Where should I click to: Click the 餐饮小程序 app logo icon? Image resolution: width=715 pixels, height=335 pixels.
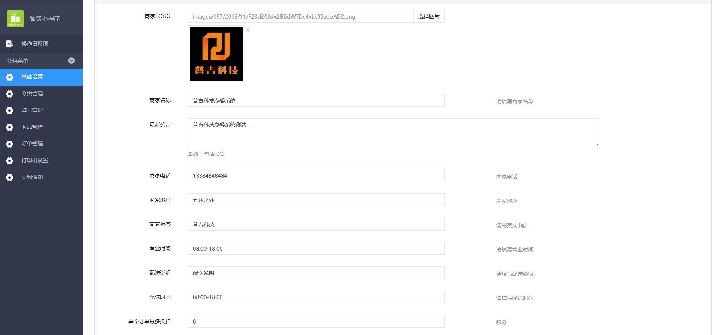15,19
